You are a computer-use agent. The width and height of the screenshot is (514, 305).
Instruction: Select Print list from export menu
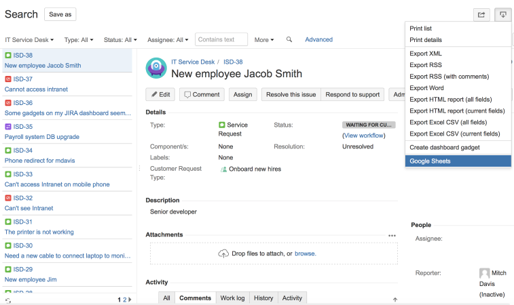458,28
